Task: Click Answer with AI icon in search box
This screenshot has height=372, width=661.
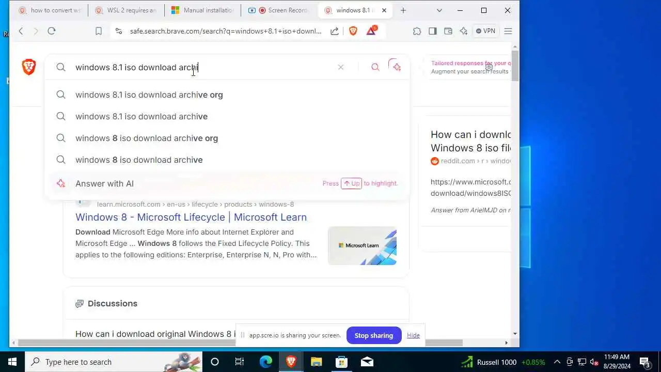Action: (396, 67)
